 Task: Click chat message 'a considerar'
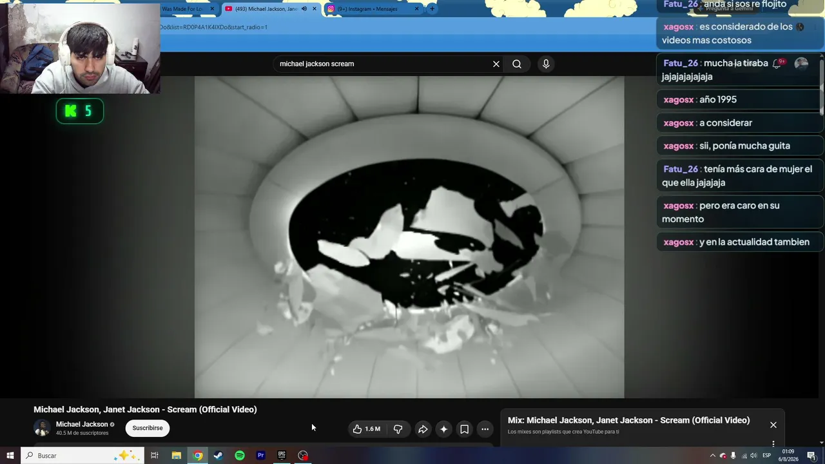(739, 123)
